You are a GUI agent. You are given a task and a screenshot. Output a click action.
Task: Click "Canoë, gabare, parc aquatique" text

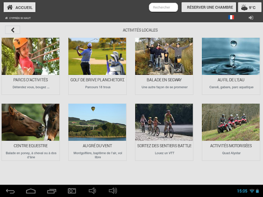click(x=231, y=87)
